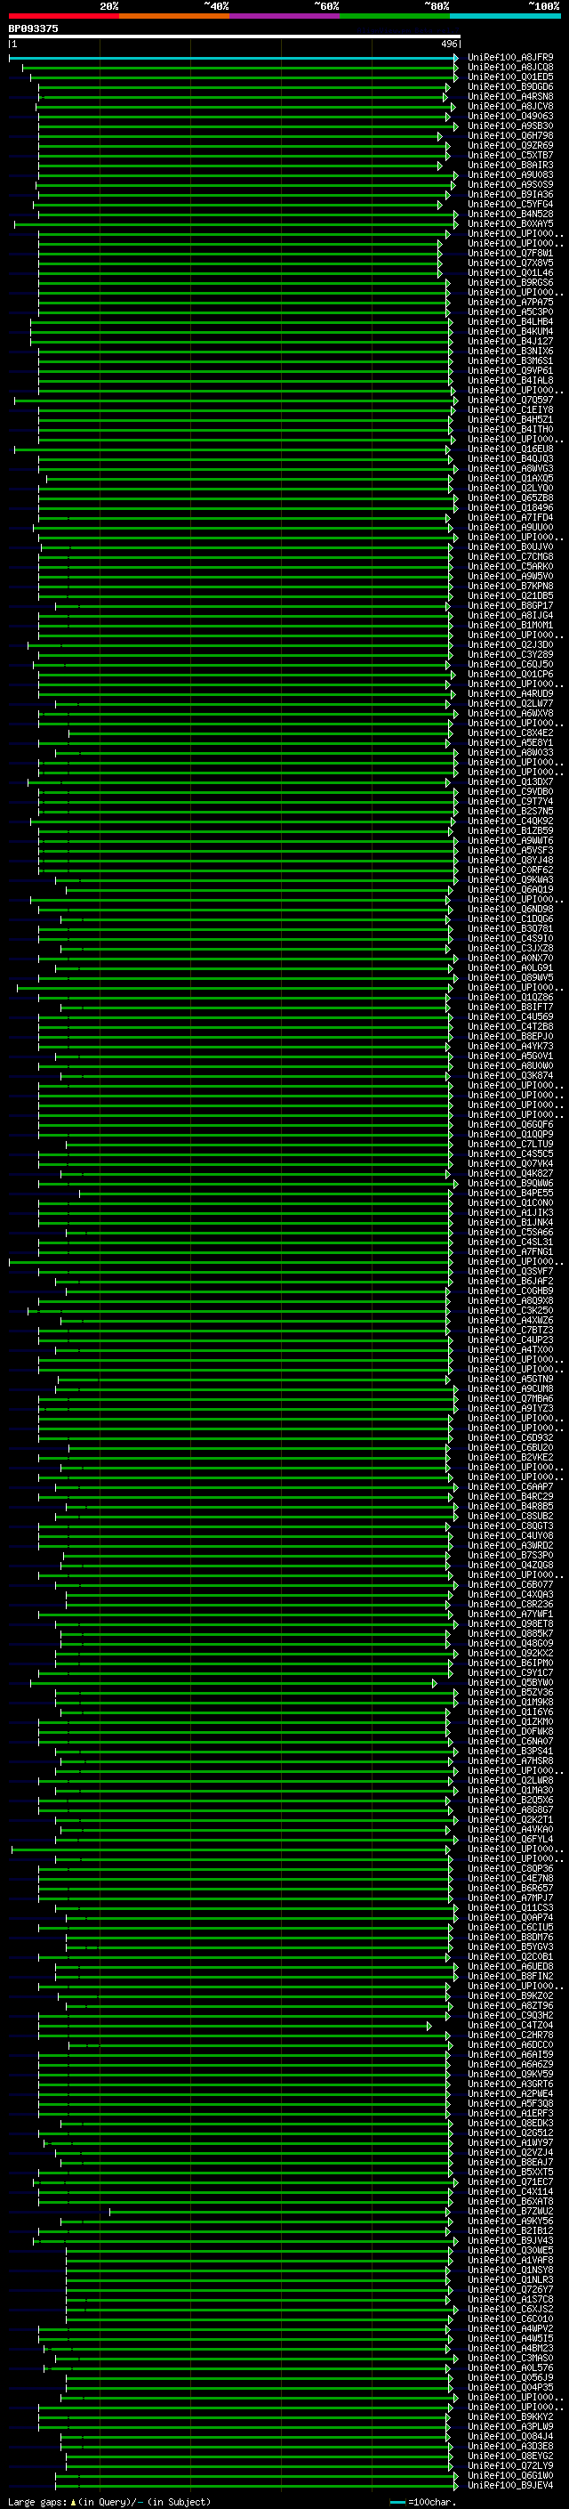This screenshot has height=2509, width=569.
Task: Select the UniRef100_A3WRD2 label
Action: 510,1546
